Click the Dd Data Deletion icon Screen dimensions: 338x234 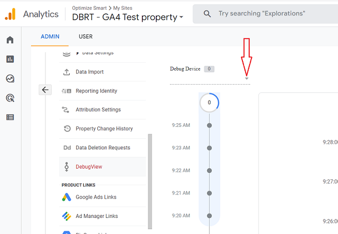[x=67, y=148]
